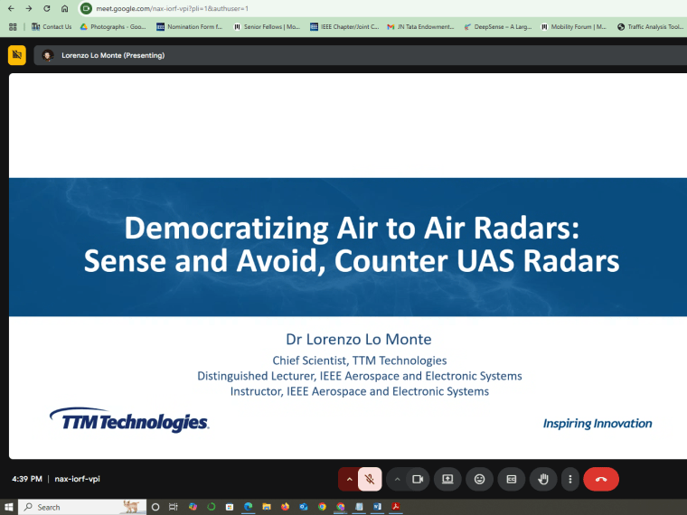Leave the call with red hang-up button
Viewport: 687px width, 515px height.
[x=601, y=479]
